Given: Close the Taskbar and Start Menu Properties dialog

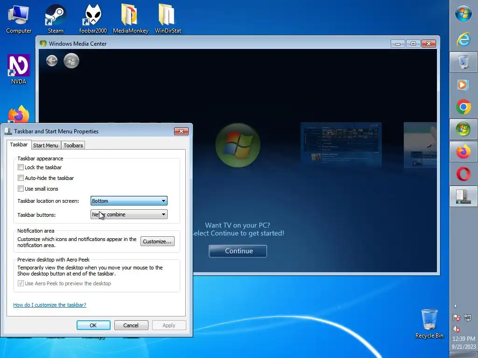Looking at the screenshot, I should click(x=182, y=131).
